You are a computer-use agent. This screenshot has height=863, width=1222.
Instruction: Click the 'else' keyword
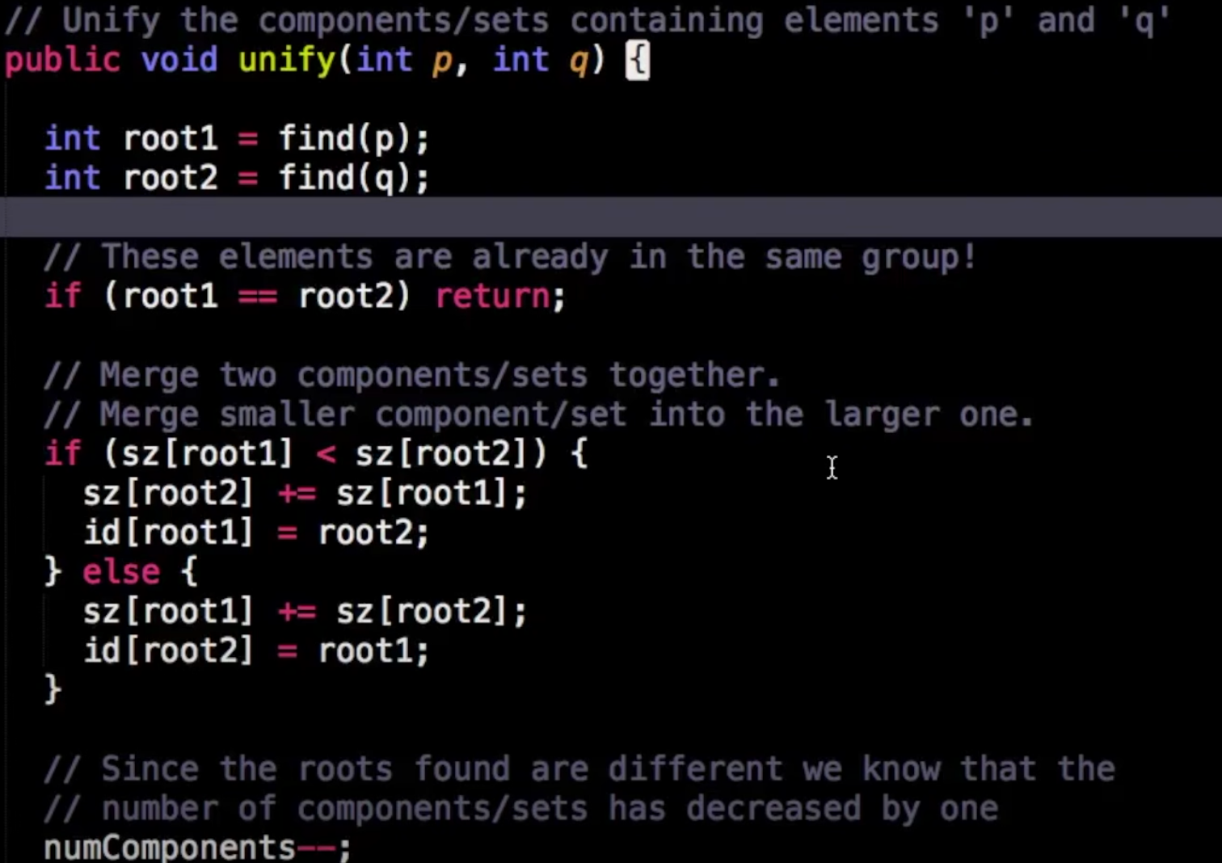click(121, 572)
